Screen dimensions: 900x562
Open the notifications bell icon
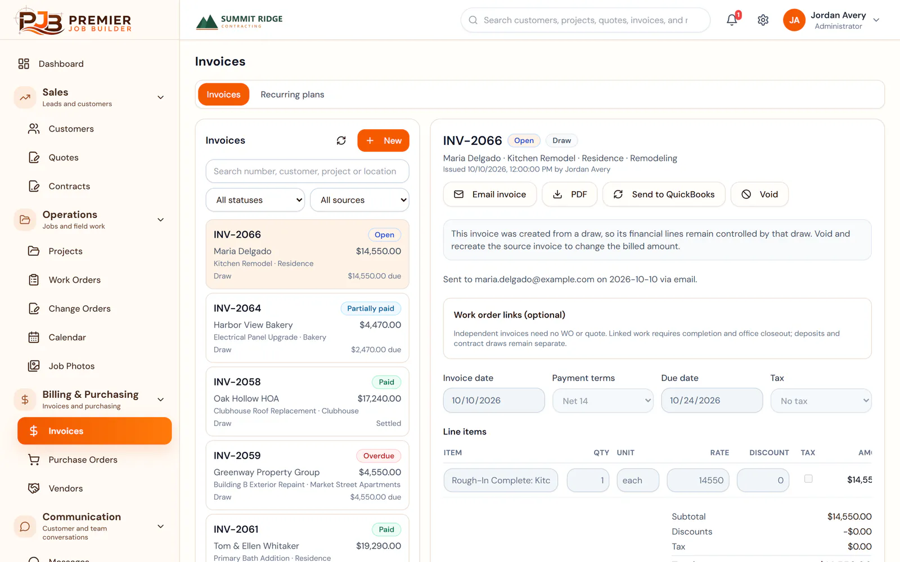pos(732,20)
